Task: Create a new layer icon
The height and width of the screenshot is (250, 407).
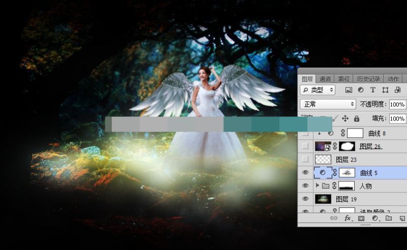Action: pyautogui.click(x=402, y=218)
